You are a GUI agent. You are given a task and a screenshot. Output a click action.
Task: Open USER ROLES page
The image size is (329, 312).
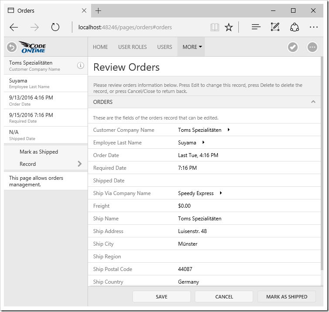pos(132,47)
